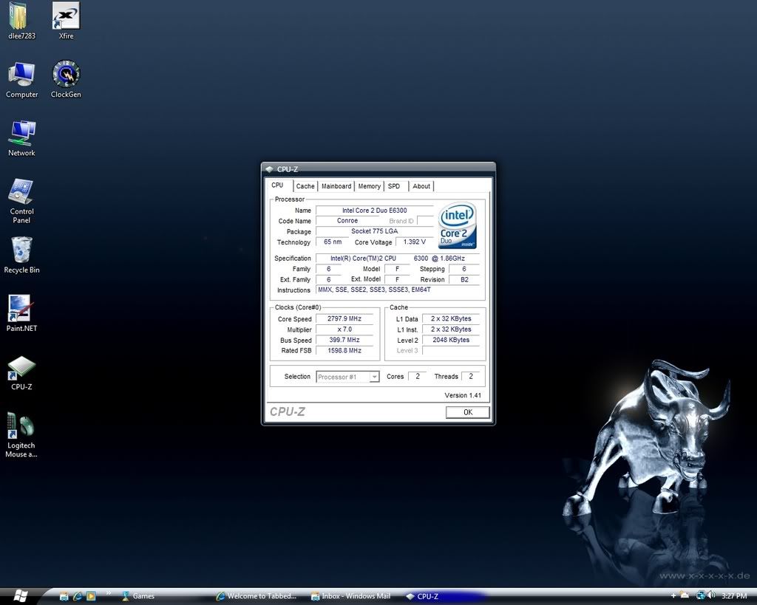Click the CPU-Z title bar icon
Viewport: 757px width, 605px height.
(269, 169)
